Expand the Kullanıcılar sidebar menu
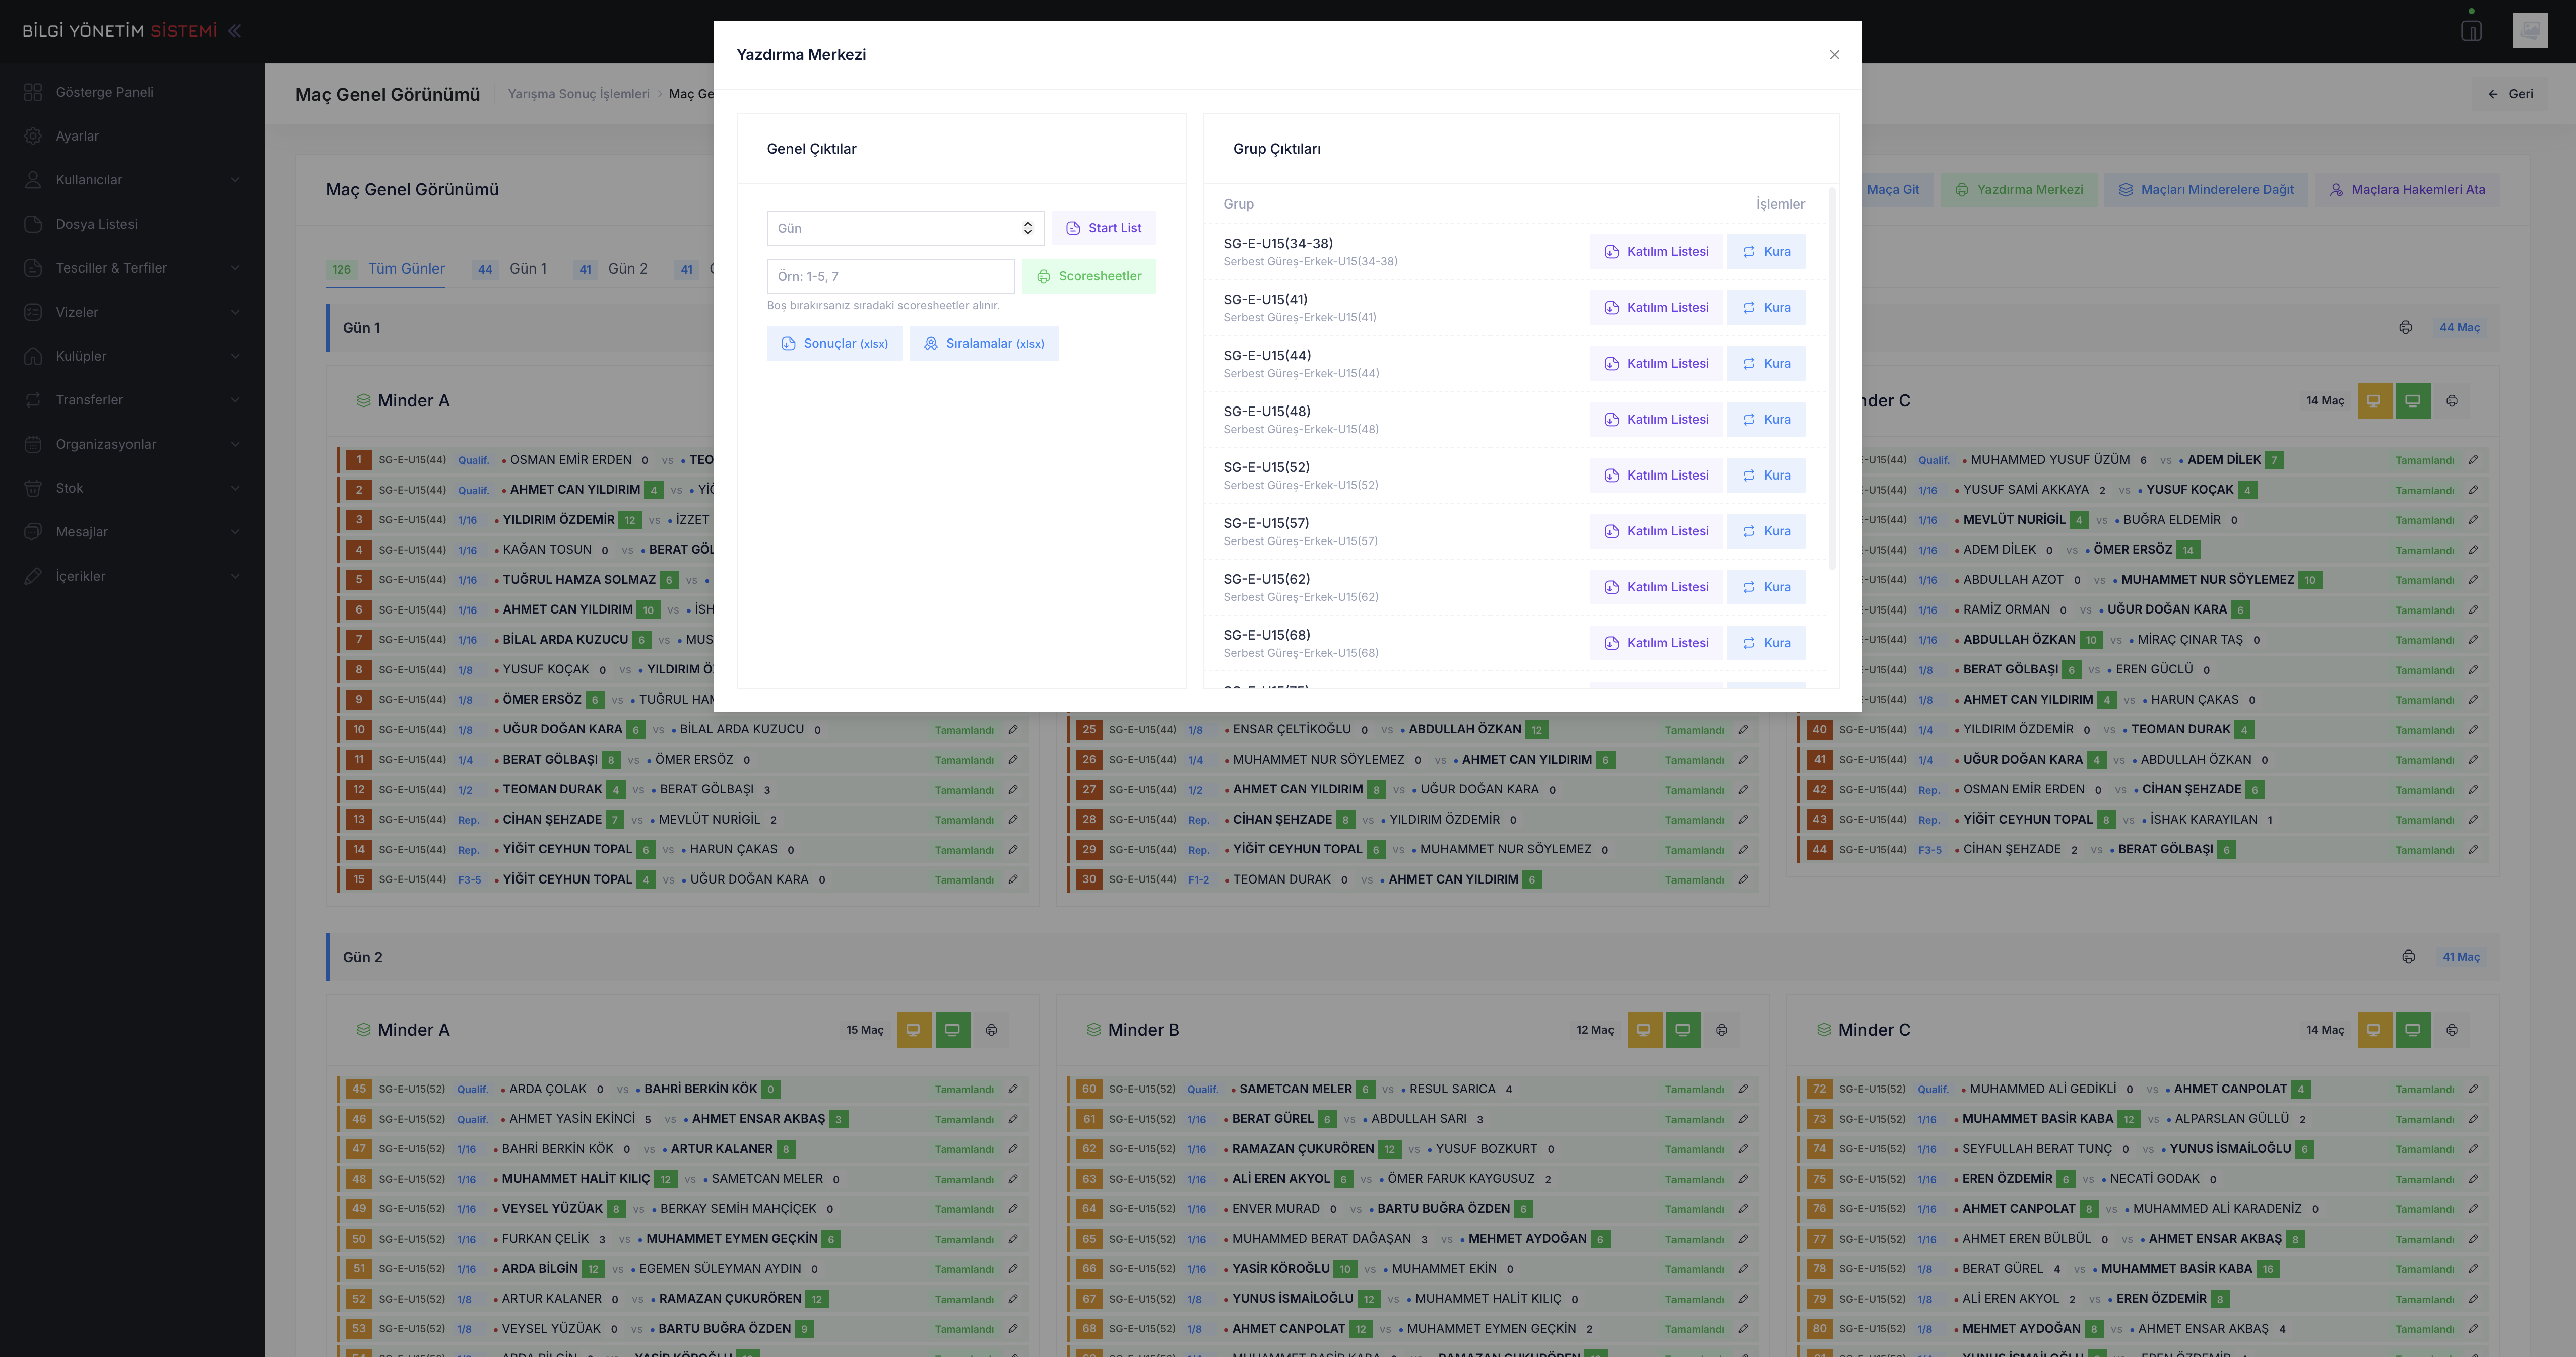The height and width of the screenshot is (1357, 2576). [x=132, y=180]
